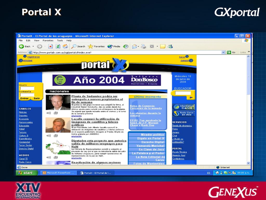Click the ES language indicator in taskbar
The height and width of the screenshot is (200, 266).
click(209, 173)
